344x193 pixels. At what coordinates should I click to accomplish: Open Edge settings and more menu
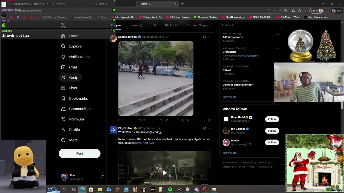click(x=327, y=11)
